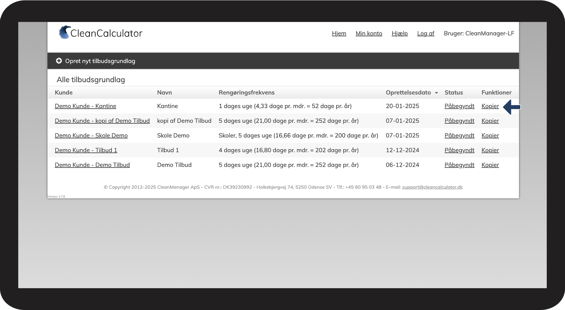Select '4 dages uge' frequency cell
565x310 pixels.
click(289, 150)
